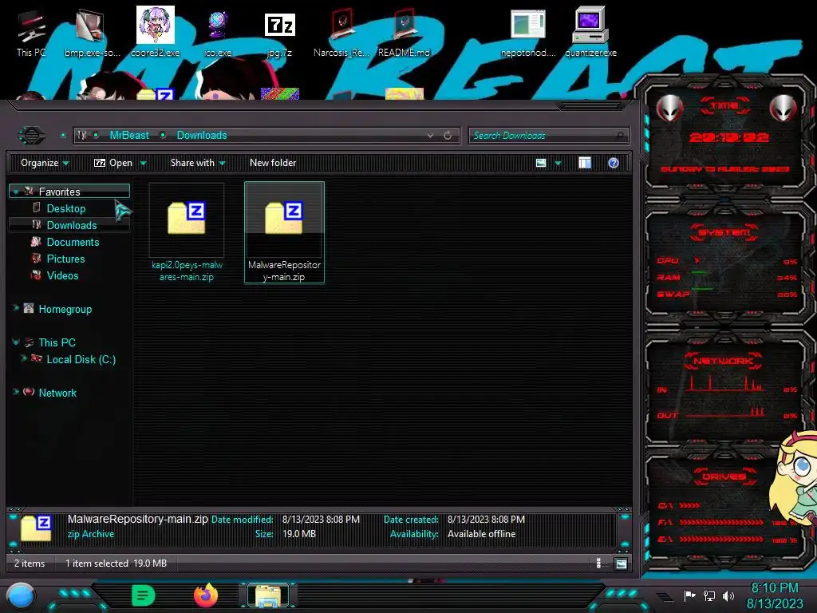Click the back navigation button in Explorer
The height and width of the screenshot is (613, 817).
[x=32, y=136]
